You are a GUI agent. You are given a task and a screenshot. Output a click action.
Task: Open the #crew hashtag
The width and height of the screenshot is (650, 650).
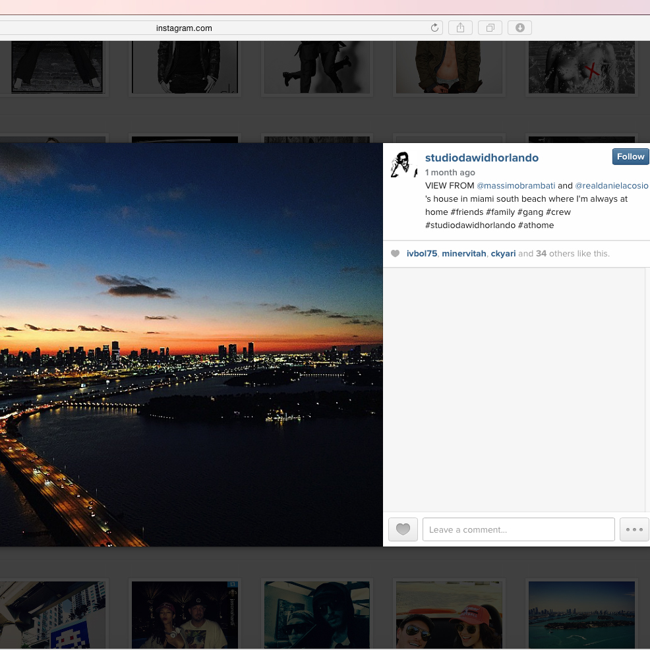coord(558,212)
